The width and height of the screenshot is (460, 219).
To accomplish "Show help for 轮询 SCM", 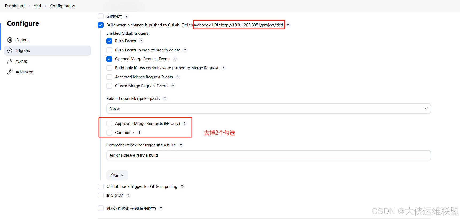I will [128, 196].
